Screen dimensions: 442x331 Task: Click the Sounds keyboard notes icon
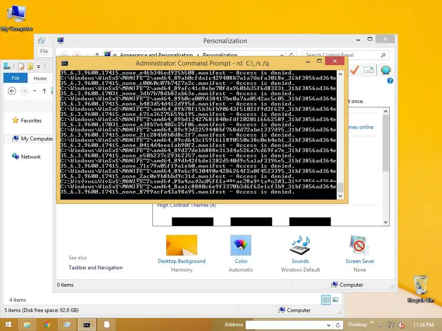click(300, 245)
